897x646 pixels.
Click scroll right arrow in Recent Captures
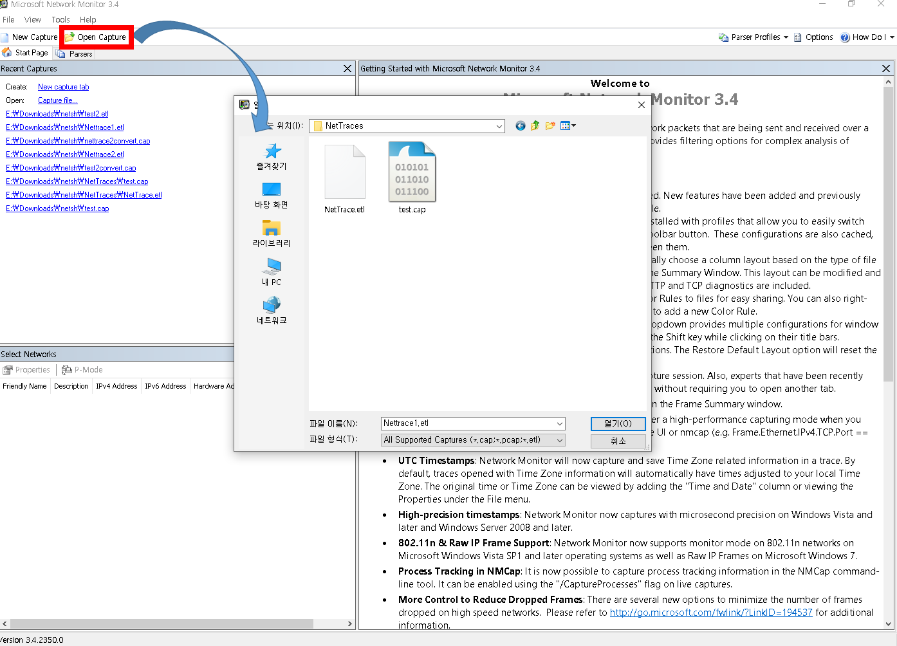click(x=350, y=624)
